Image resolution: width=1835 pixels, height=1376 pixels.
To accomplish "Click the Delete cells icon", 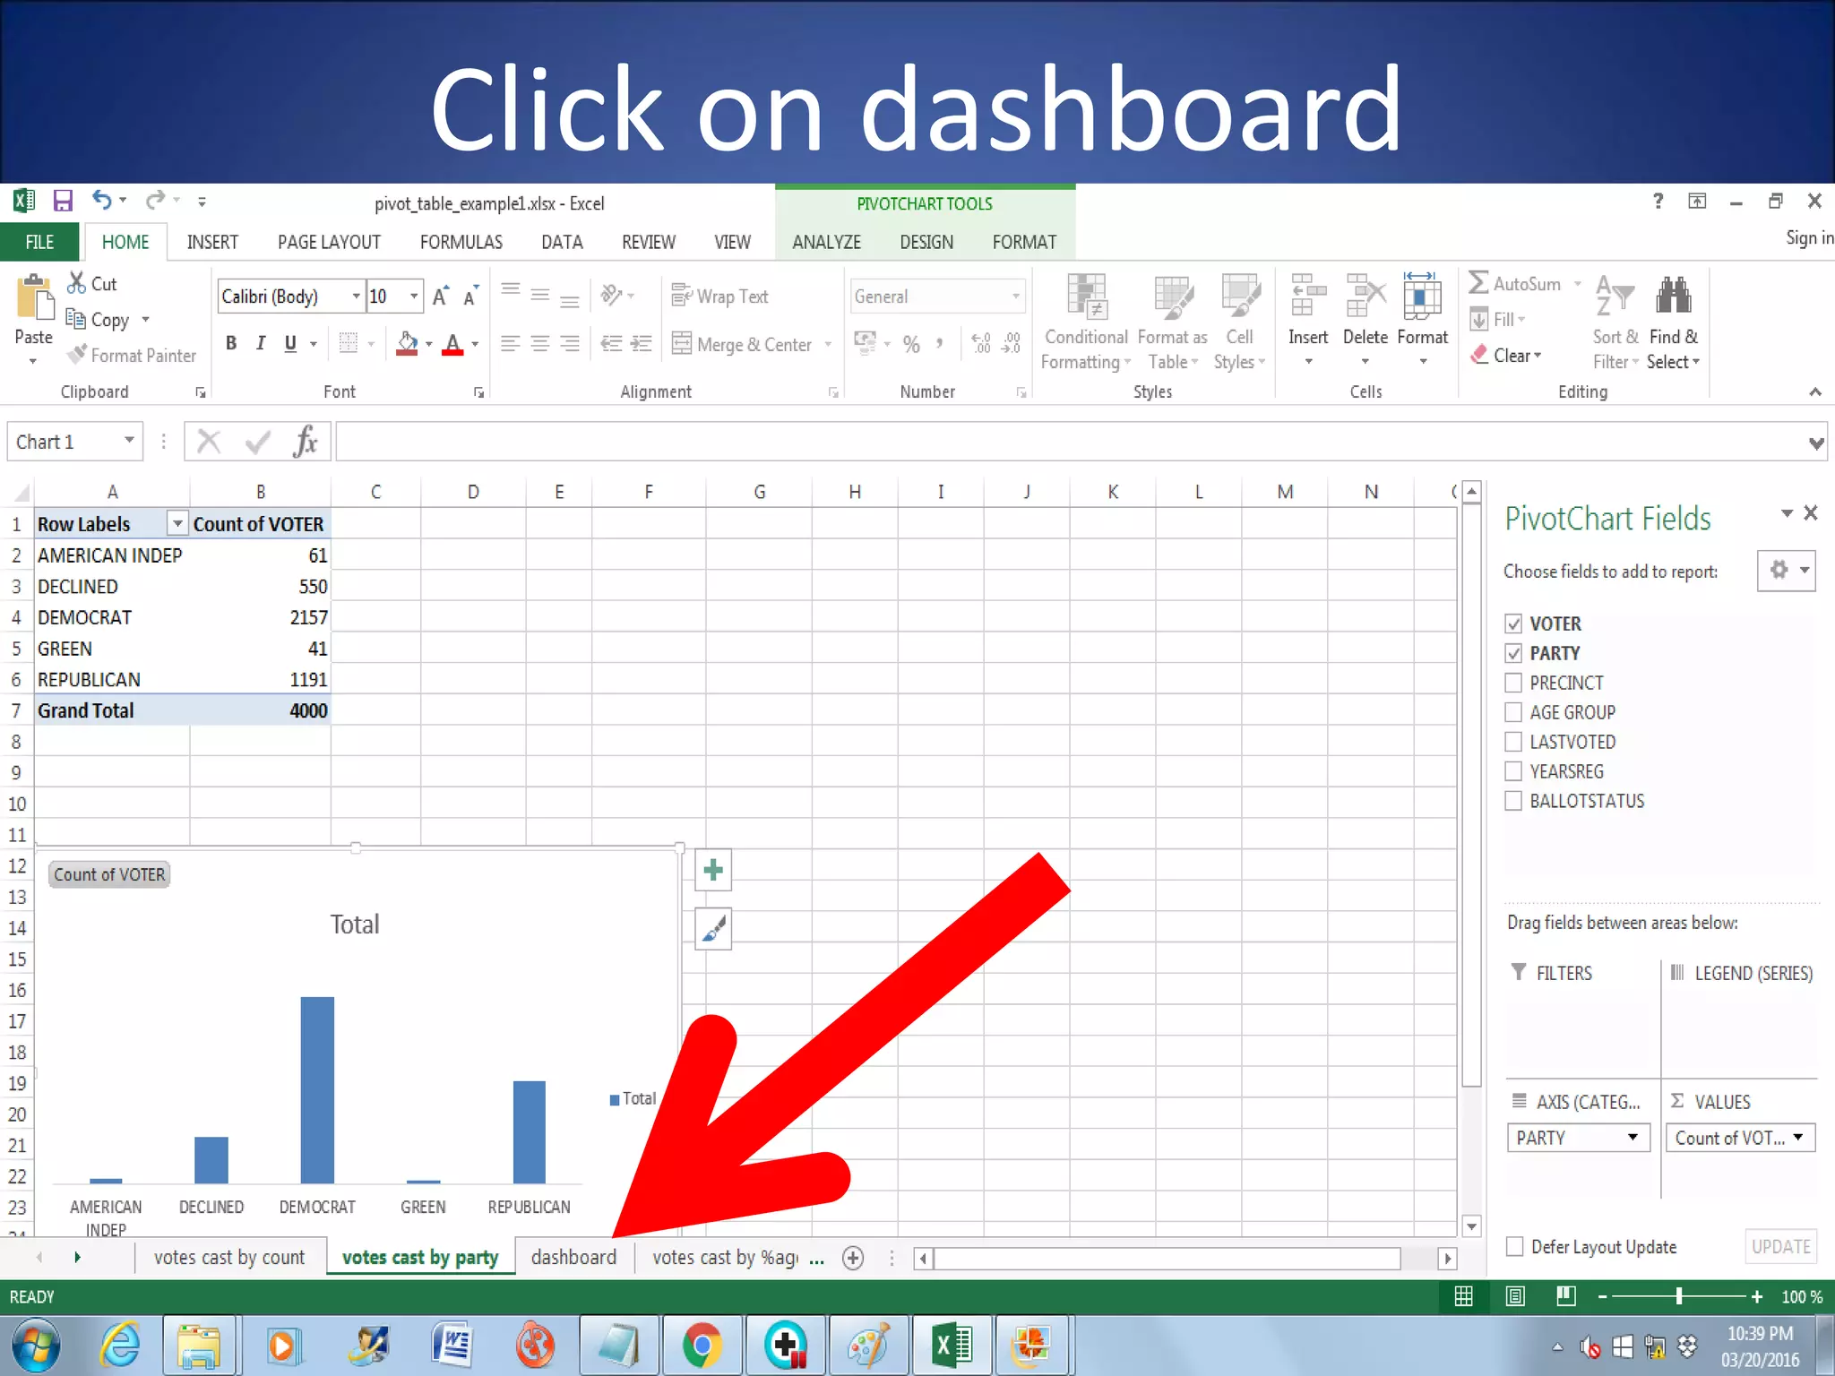I will tap(1365, 297).
